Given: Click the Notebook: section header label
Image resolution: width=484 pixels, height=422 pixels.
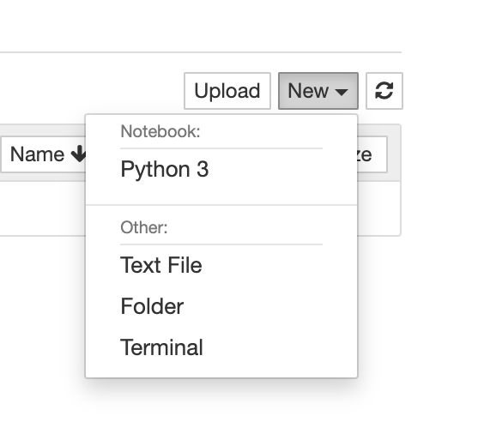Looking at the screenshot, I should pyautogui.click(x=160, y=132).
